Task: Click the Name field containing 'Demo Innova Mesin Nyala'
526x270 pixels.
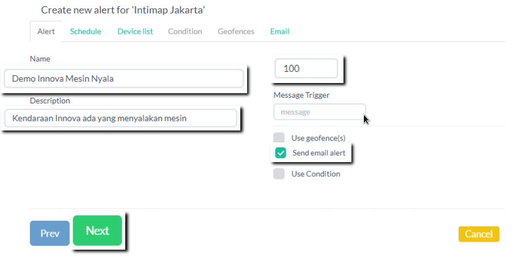Action: (124, 79)
